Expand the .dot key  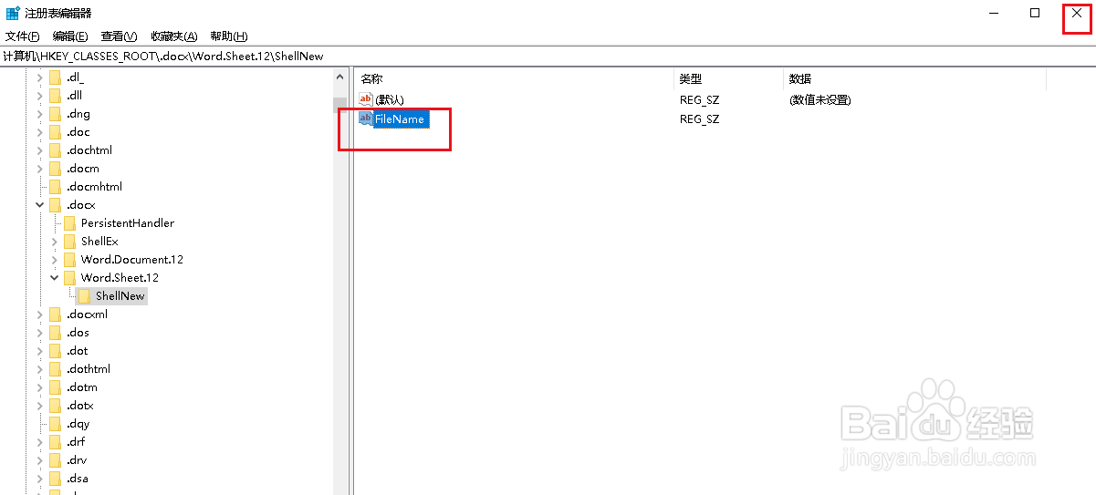pyautogui.click(x=39, y=351)
